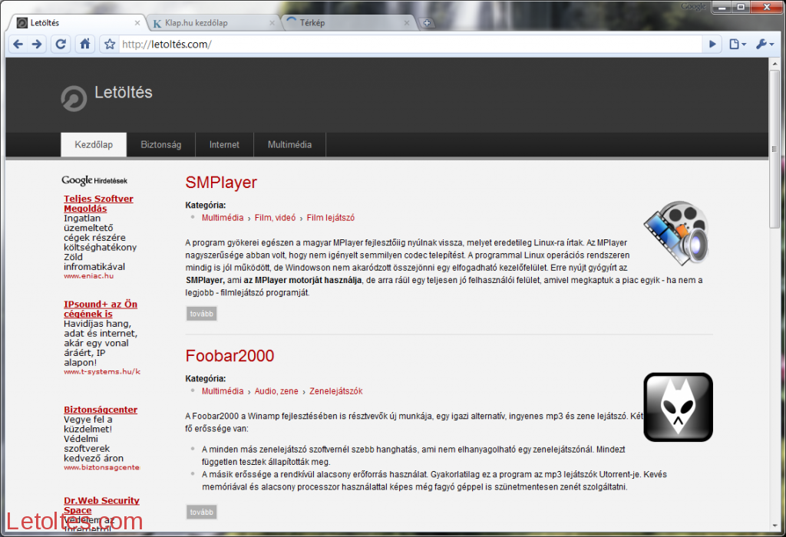Open the page control menu
Image resolution: width=786 pixels, height=537 pixels.
click(738, 44)
